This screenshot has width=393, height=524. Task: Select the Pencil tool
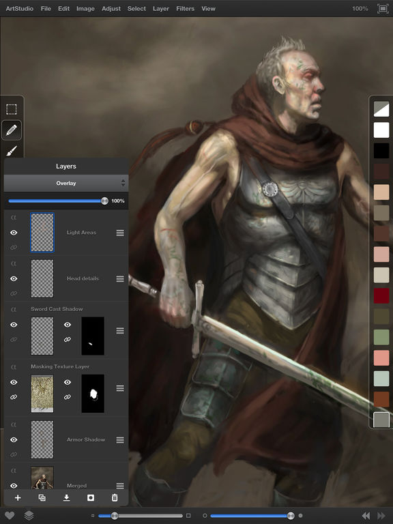point(12,130)
